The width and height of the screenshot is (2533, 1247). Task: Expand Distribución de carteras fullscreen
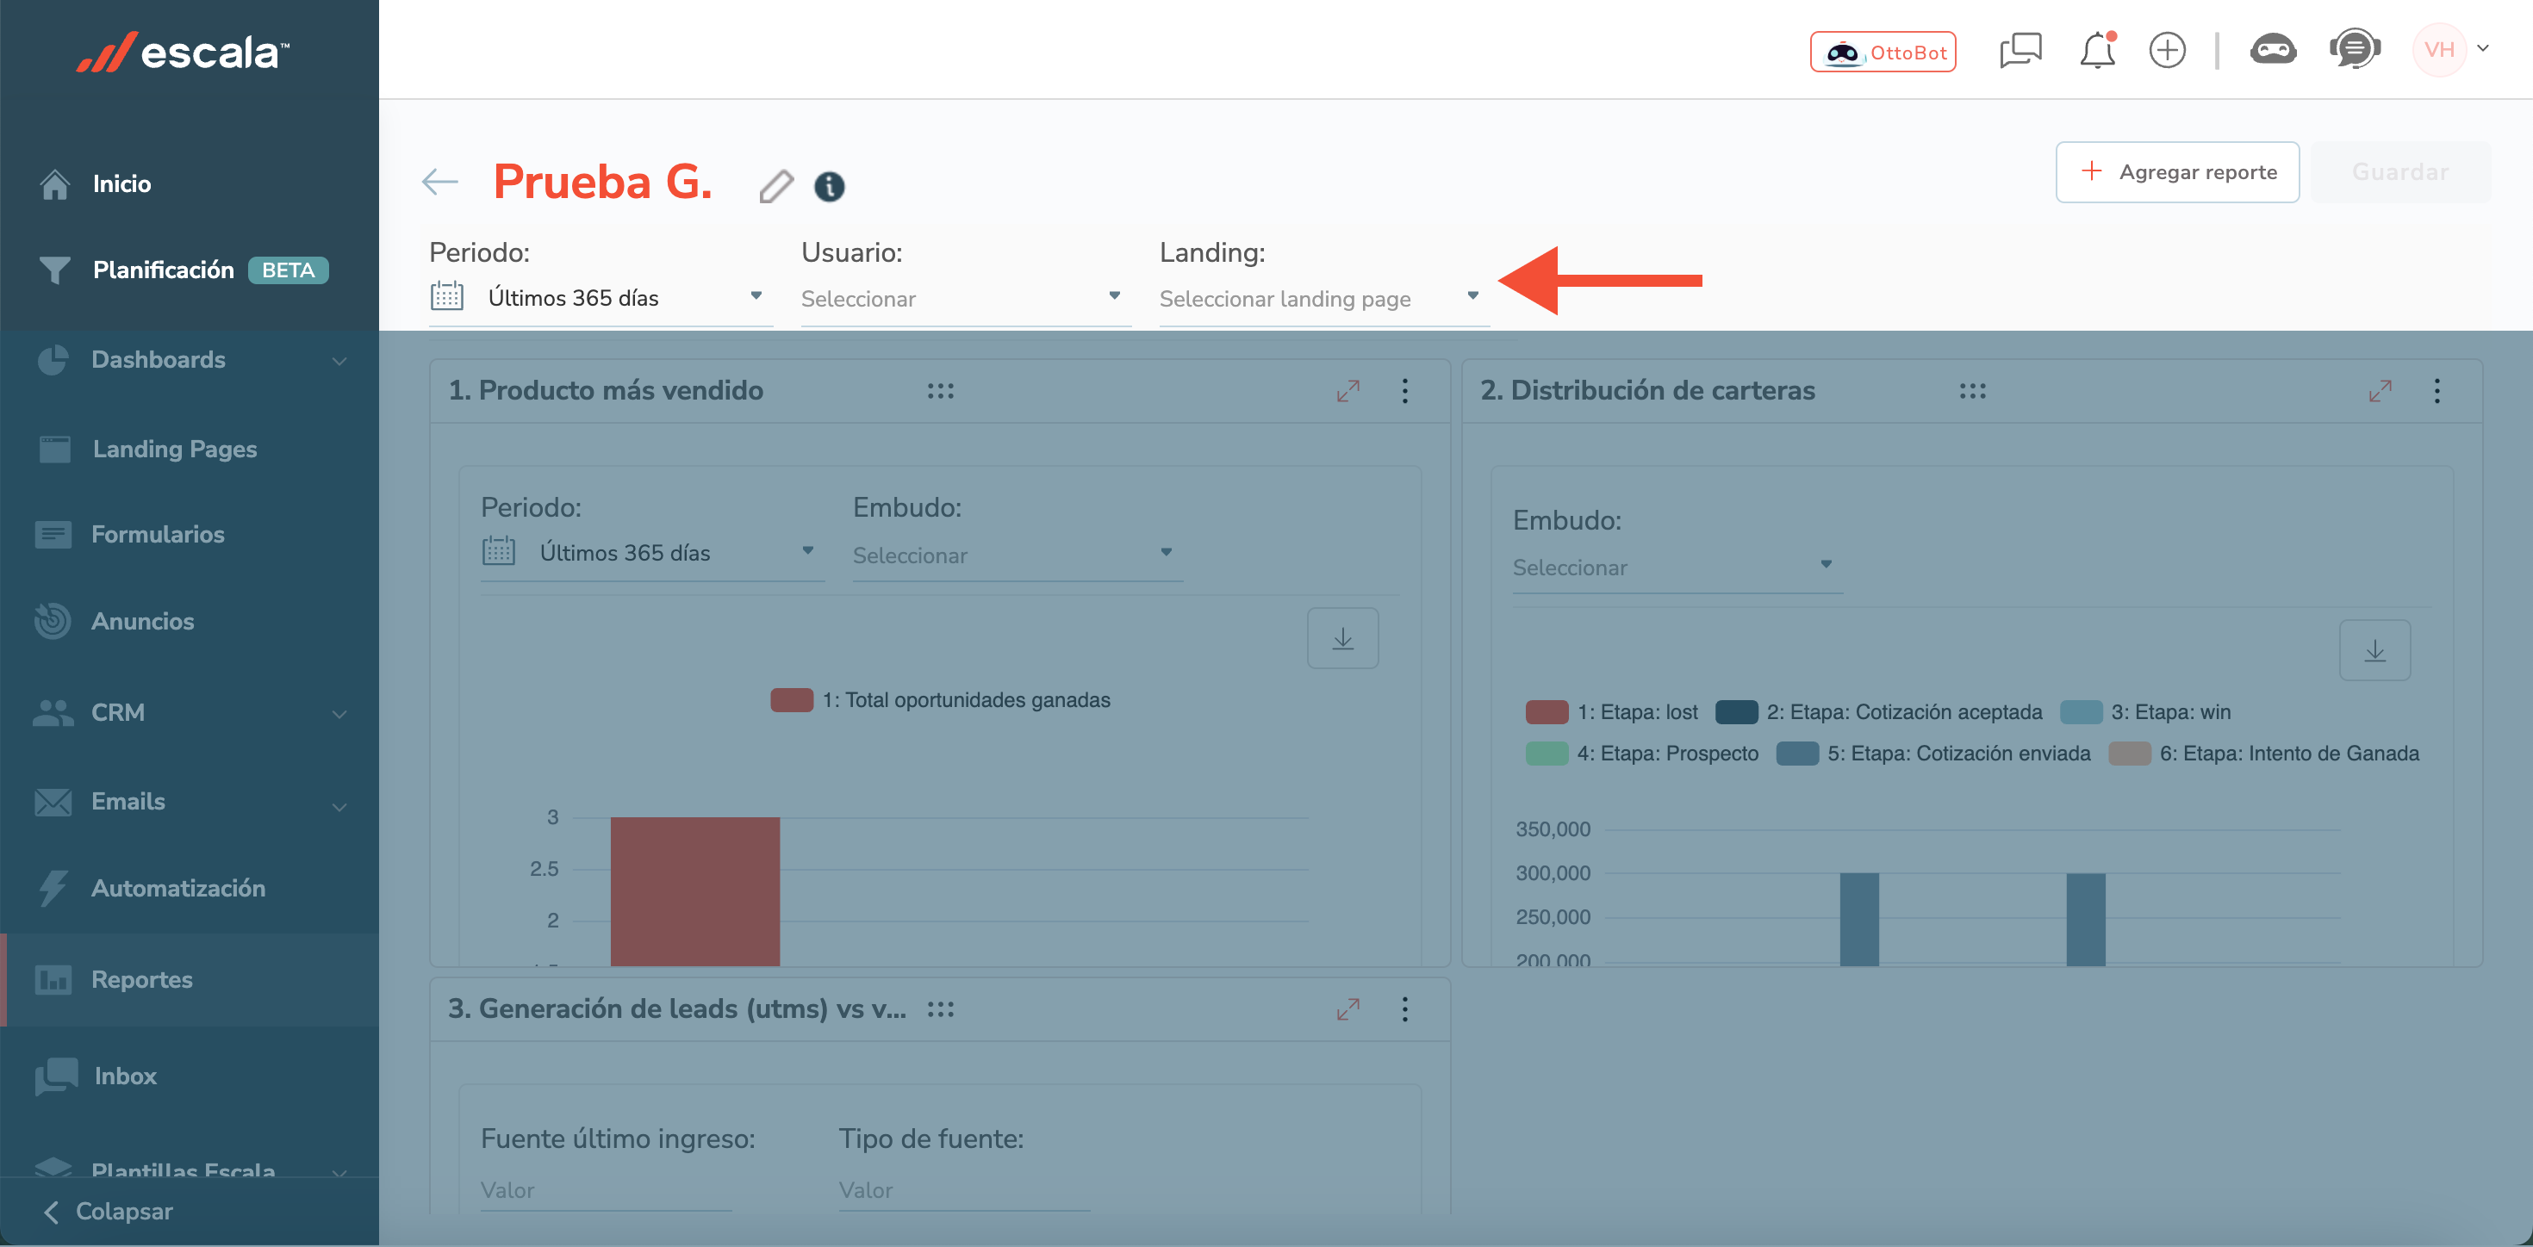click(x=2380, y=391)
